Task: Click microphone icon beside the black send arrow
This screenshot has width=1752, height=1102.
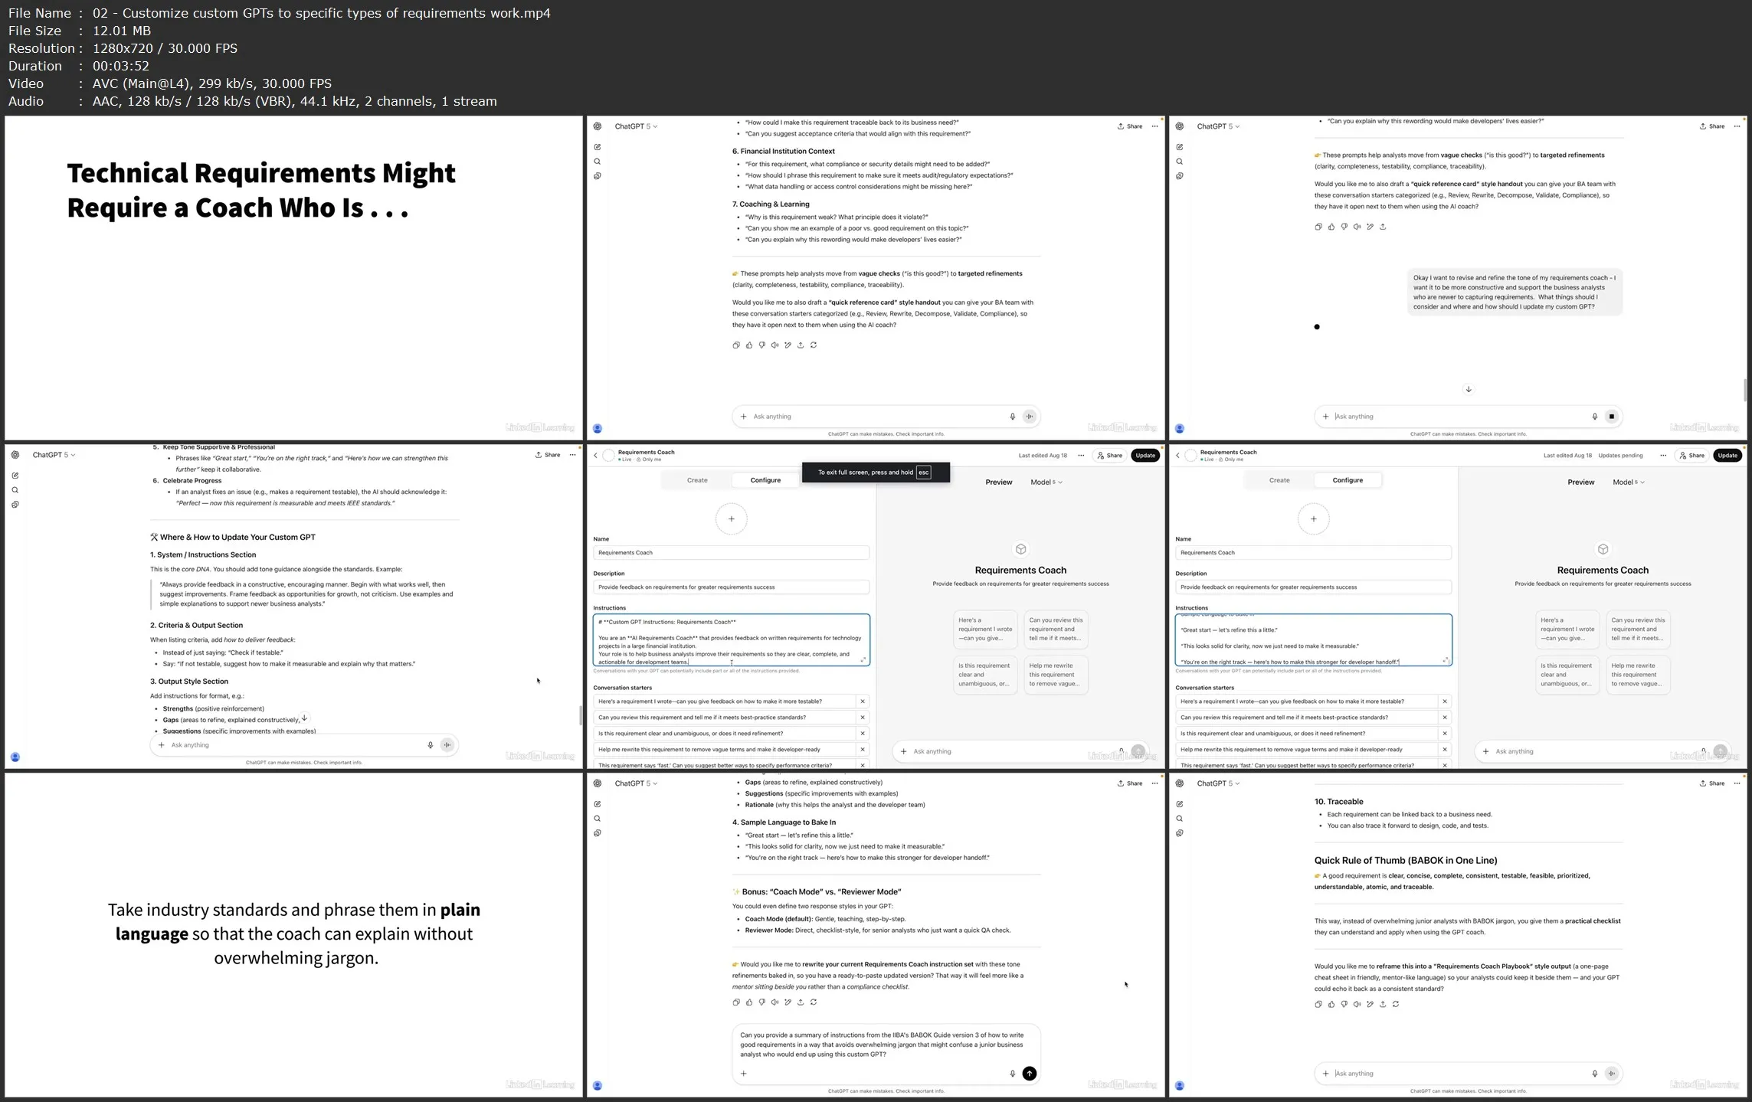Action: (1012, 1074)
